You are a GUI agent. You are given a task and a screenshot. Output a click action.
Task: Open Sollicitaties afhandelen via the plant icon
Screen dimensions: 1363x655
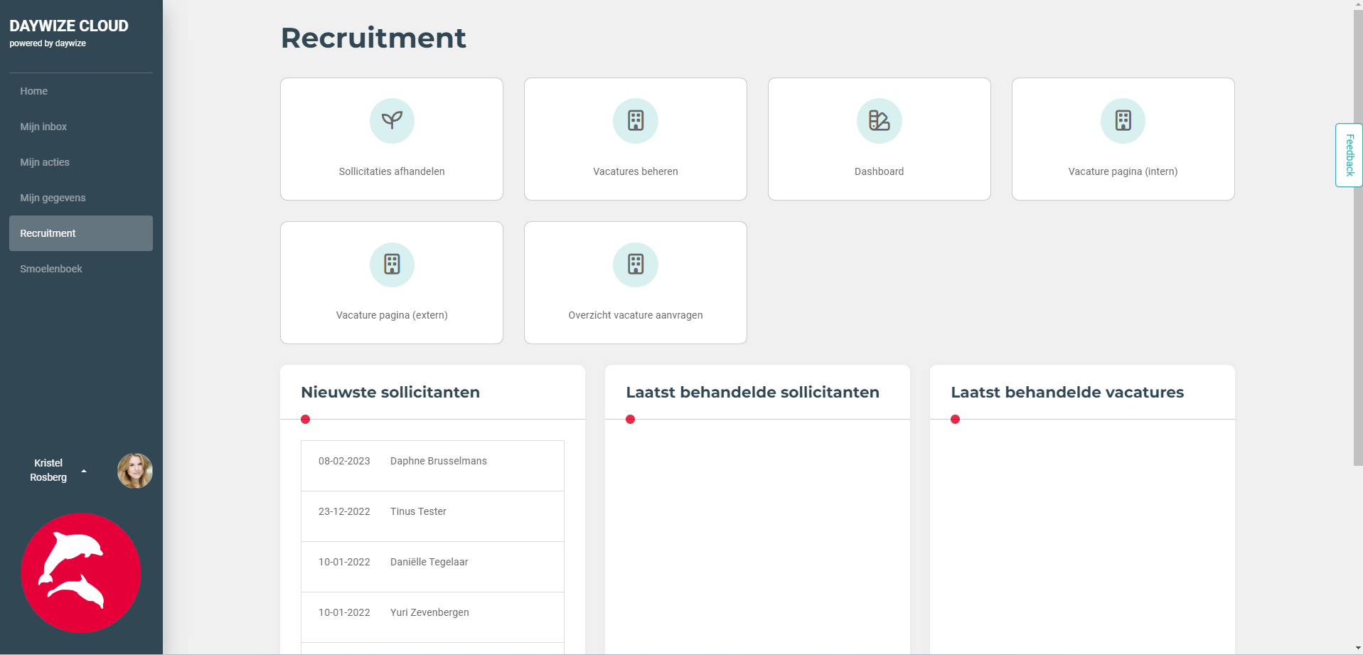(x=392, y=121)
